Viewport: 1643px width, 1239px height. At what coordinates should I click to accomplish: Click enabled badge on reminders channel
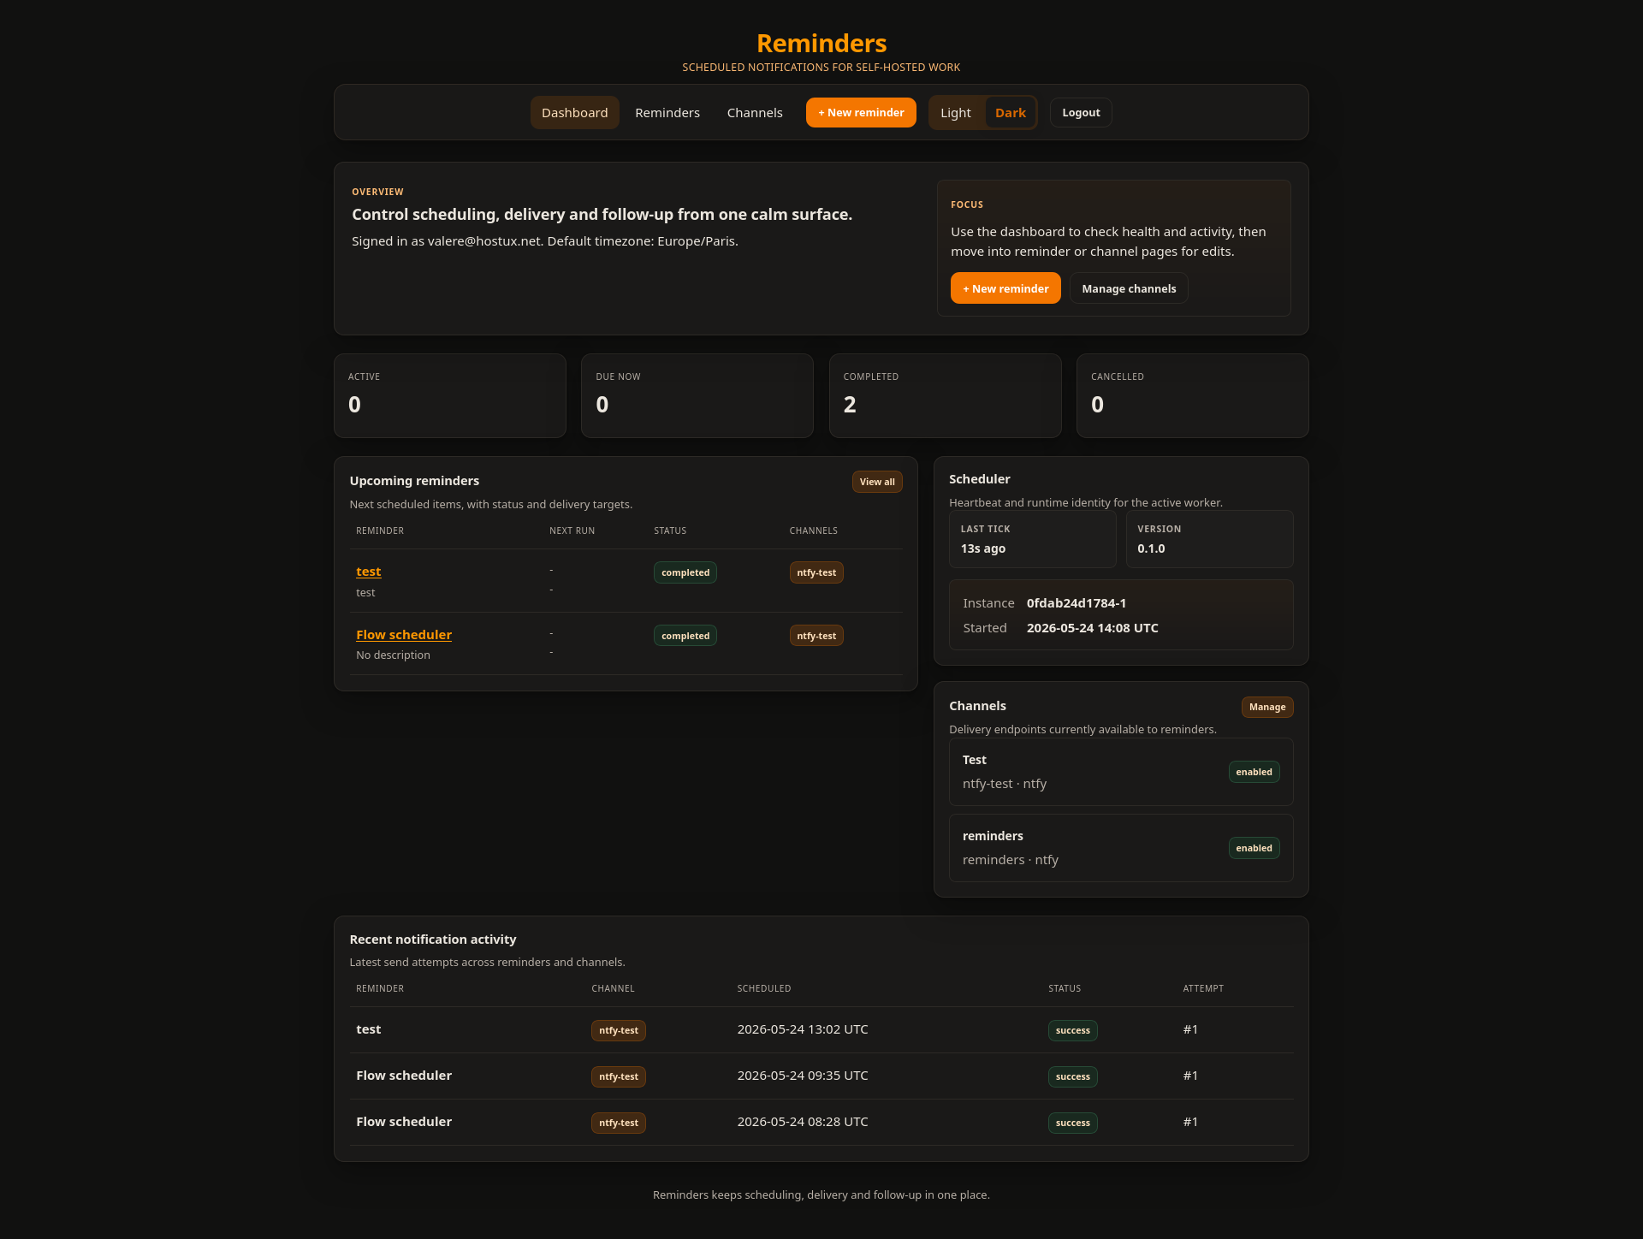pyautogui.click(x=1254, y=848)
